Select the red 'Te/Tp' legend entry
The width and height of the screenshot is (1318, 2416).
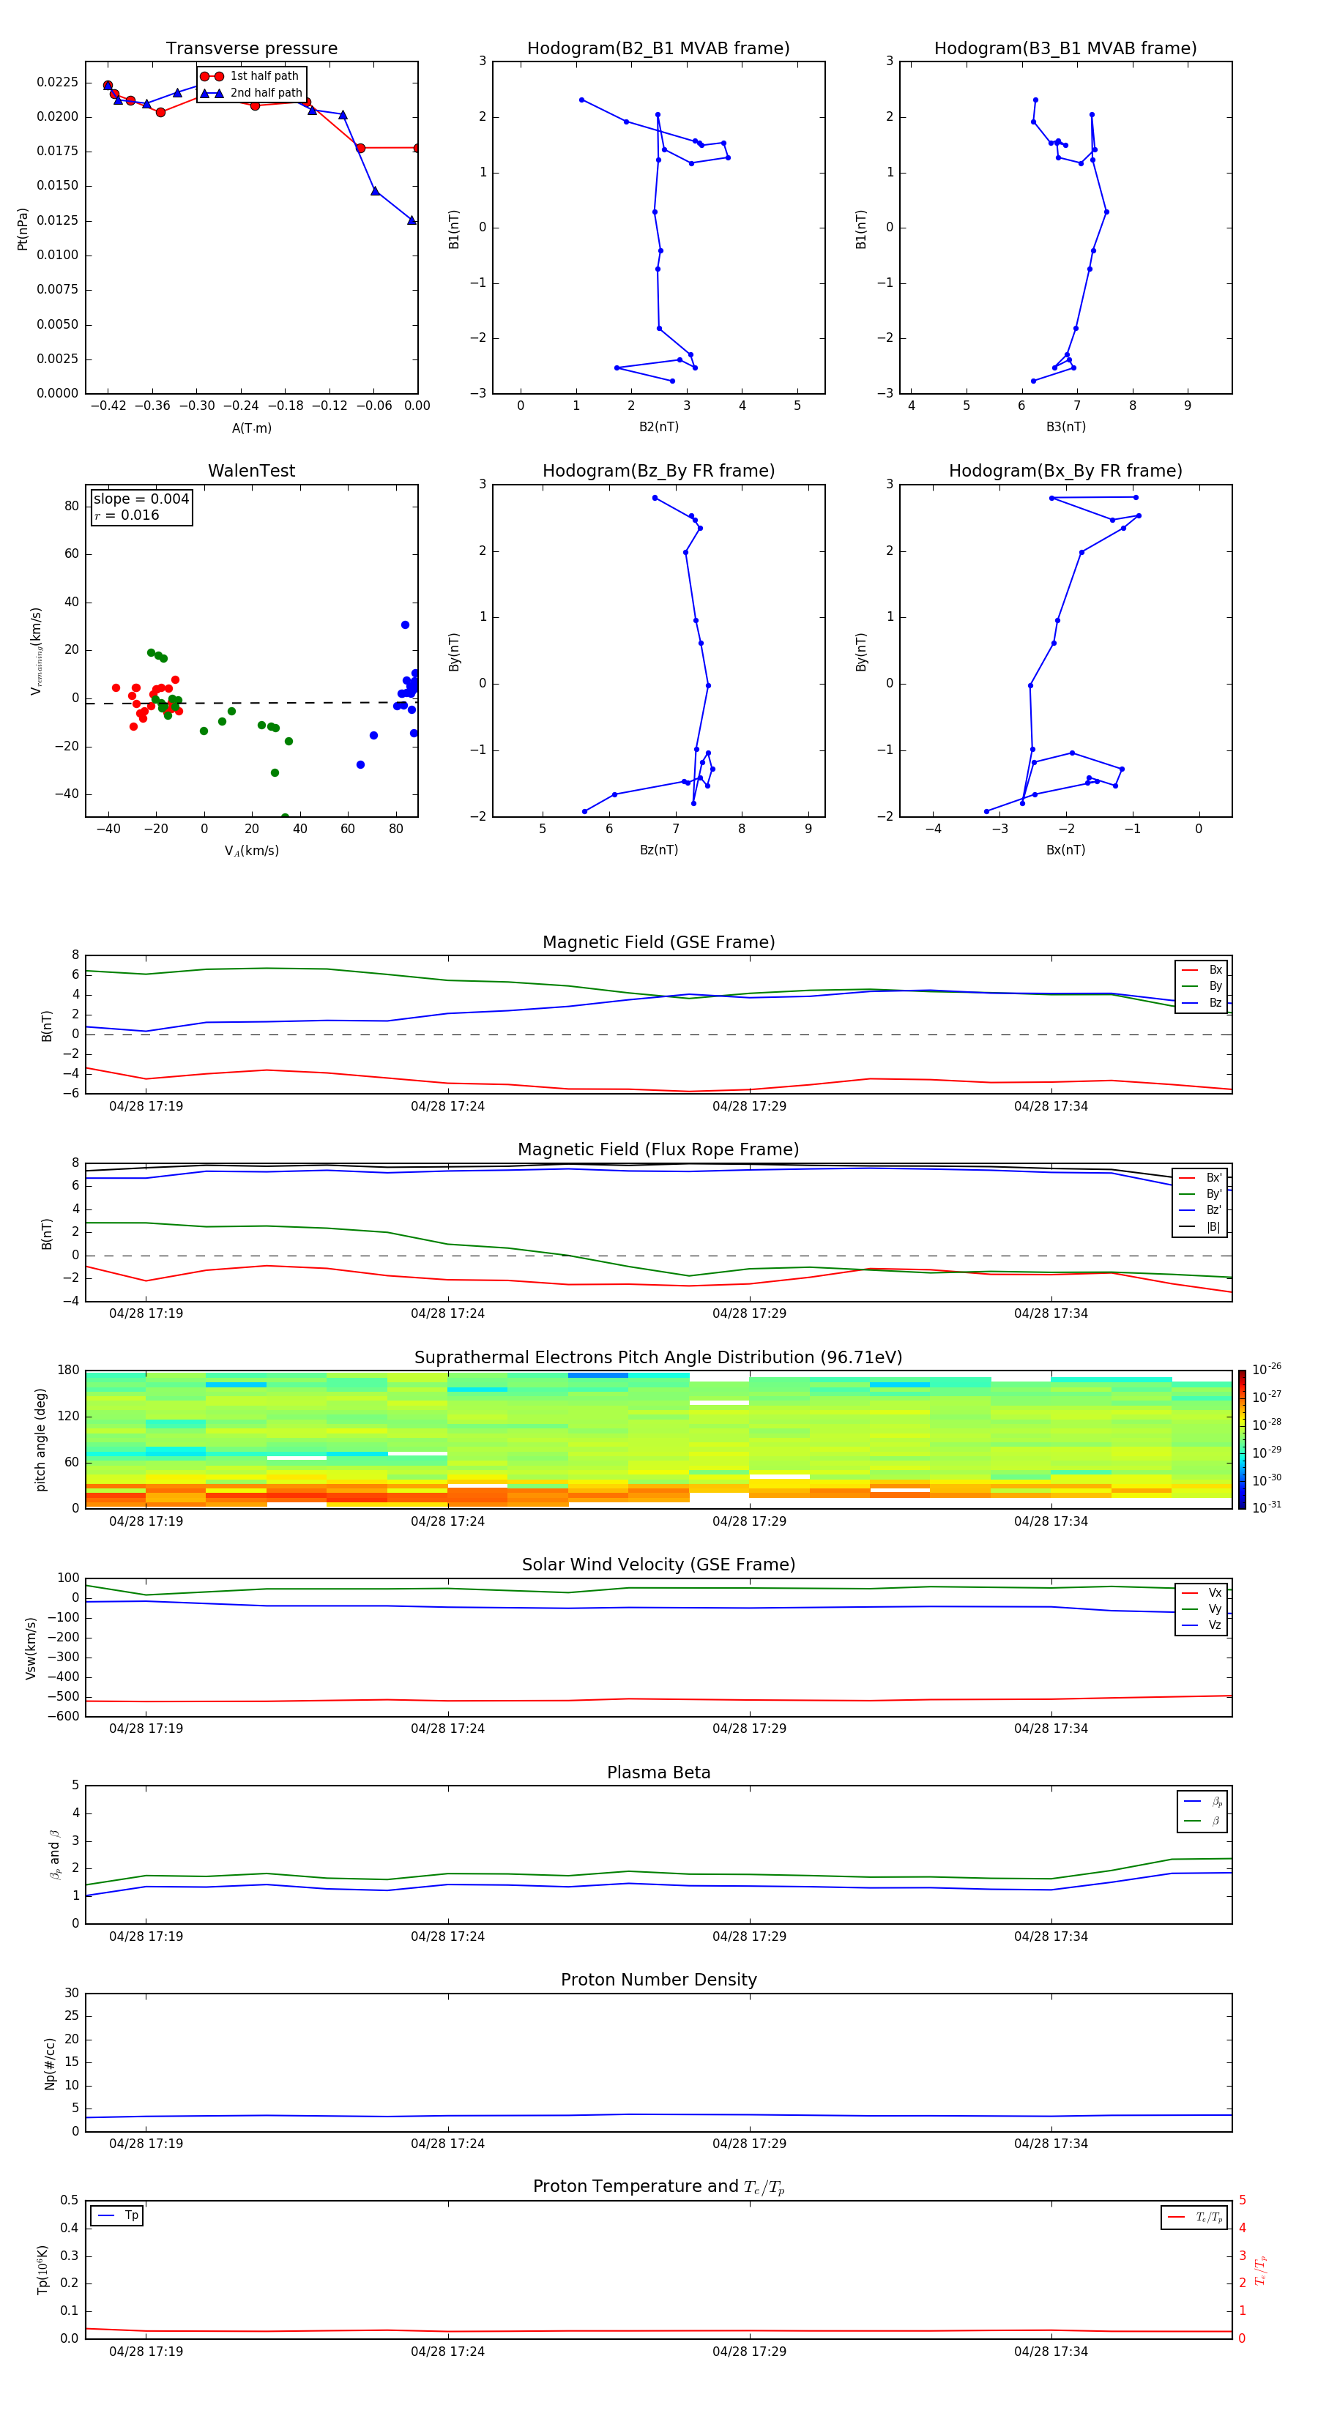(1195, 2218)
